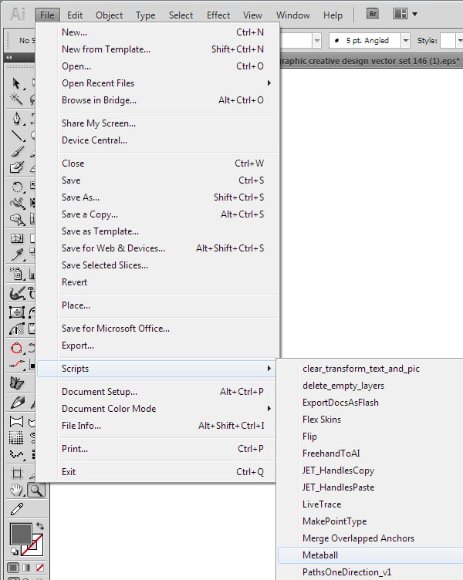Select the Paintbrush tool
This screenshot has height=580, width=463.
(x=17, y=151)
